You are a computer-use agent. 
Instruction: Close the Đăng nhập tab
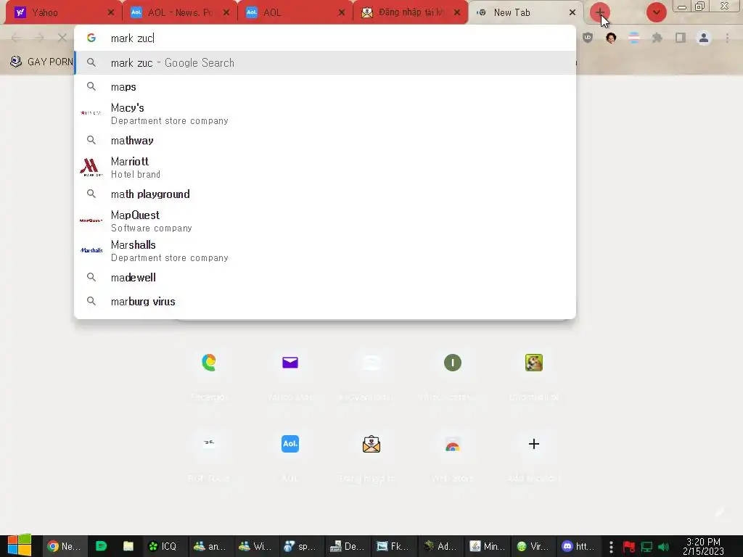pyautogui.click(x=457, y=13)
